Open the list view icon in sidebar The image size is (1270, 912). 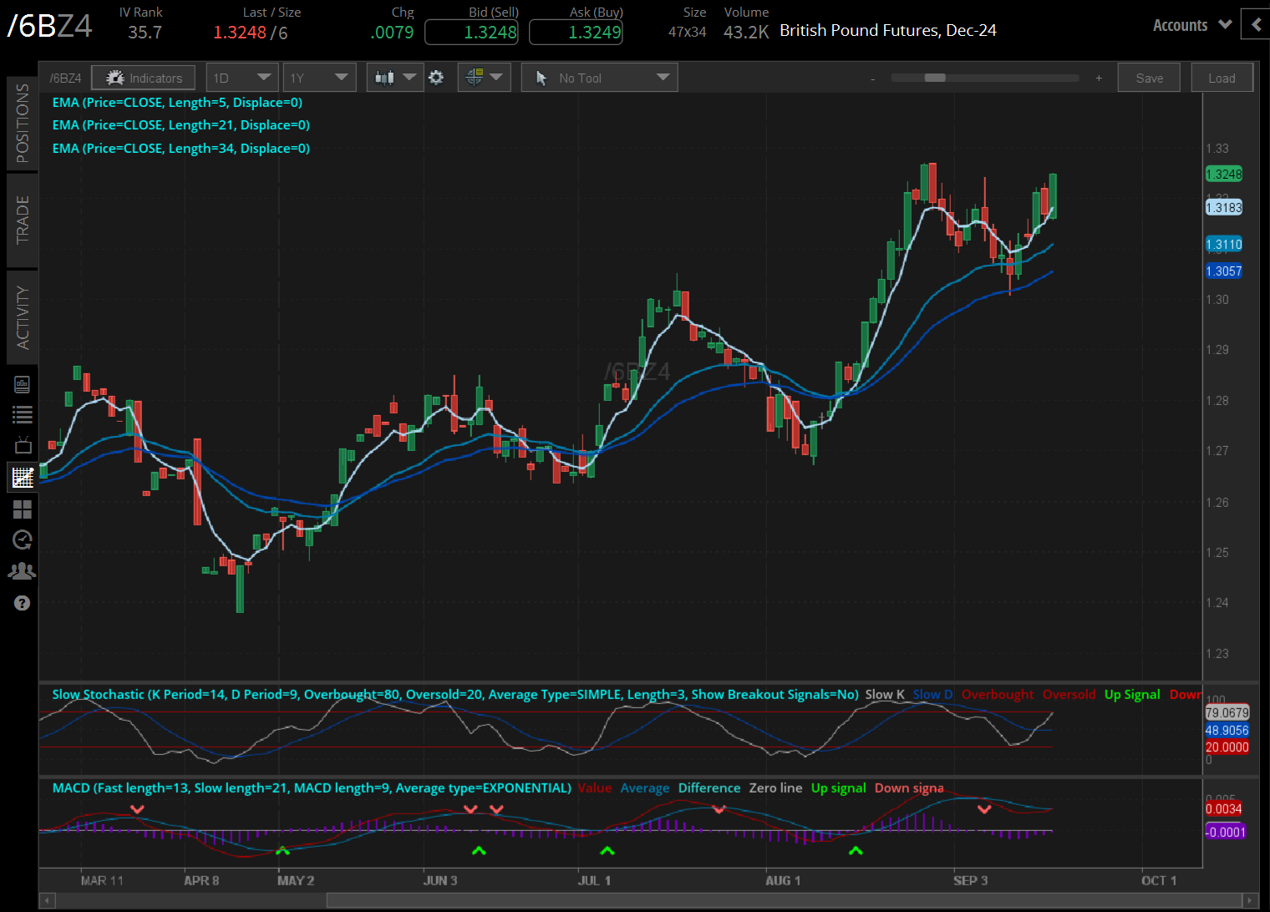coord(23,414)
